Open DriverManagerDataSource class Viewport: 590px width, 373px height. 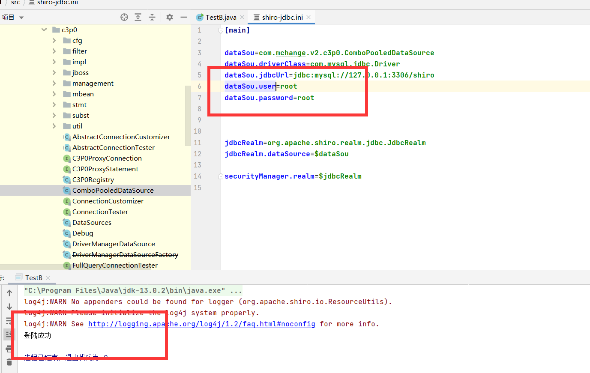click(114, 244)
